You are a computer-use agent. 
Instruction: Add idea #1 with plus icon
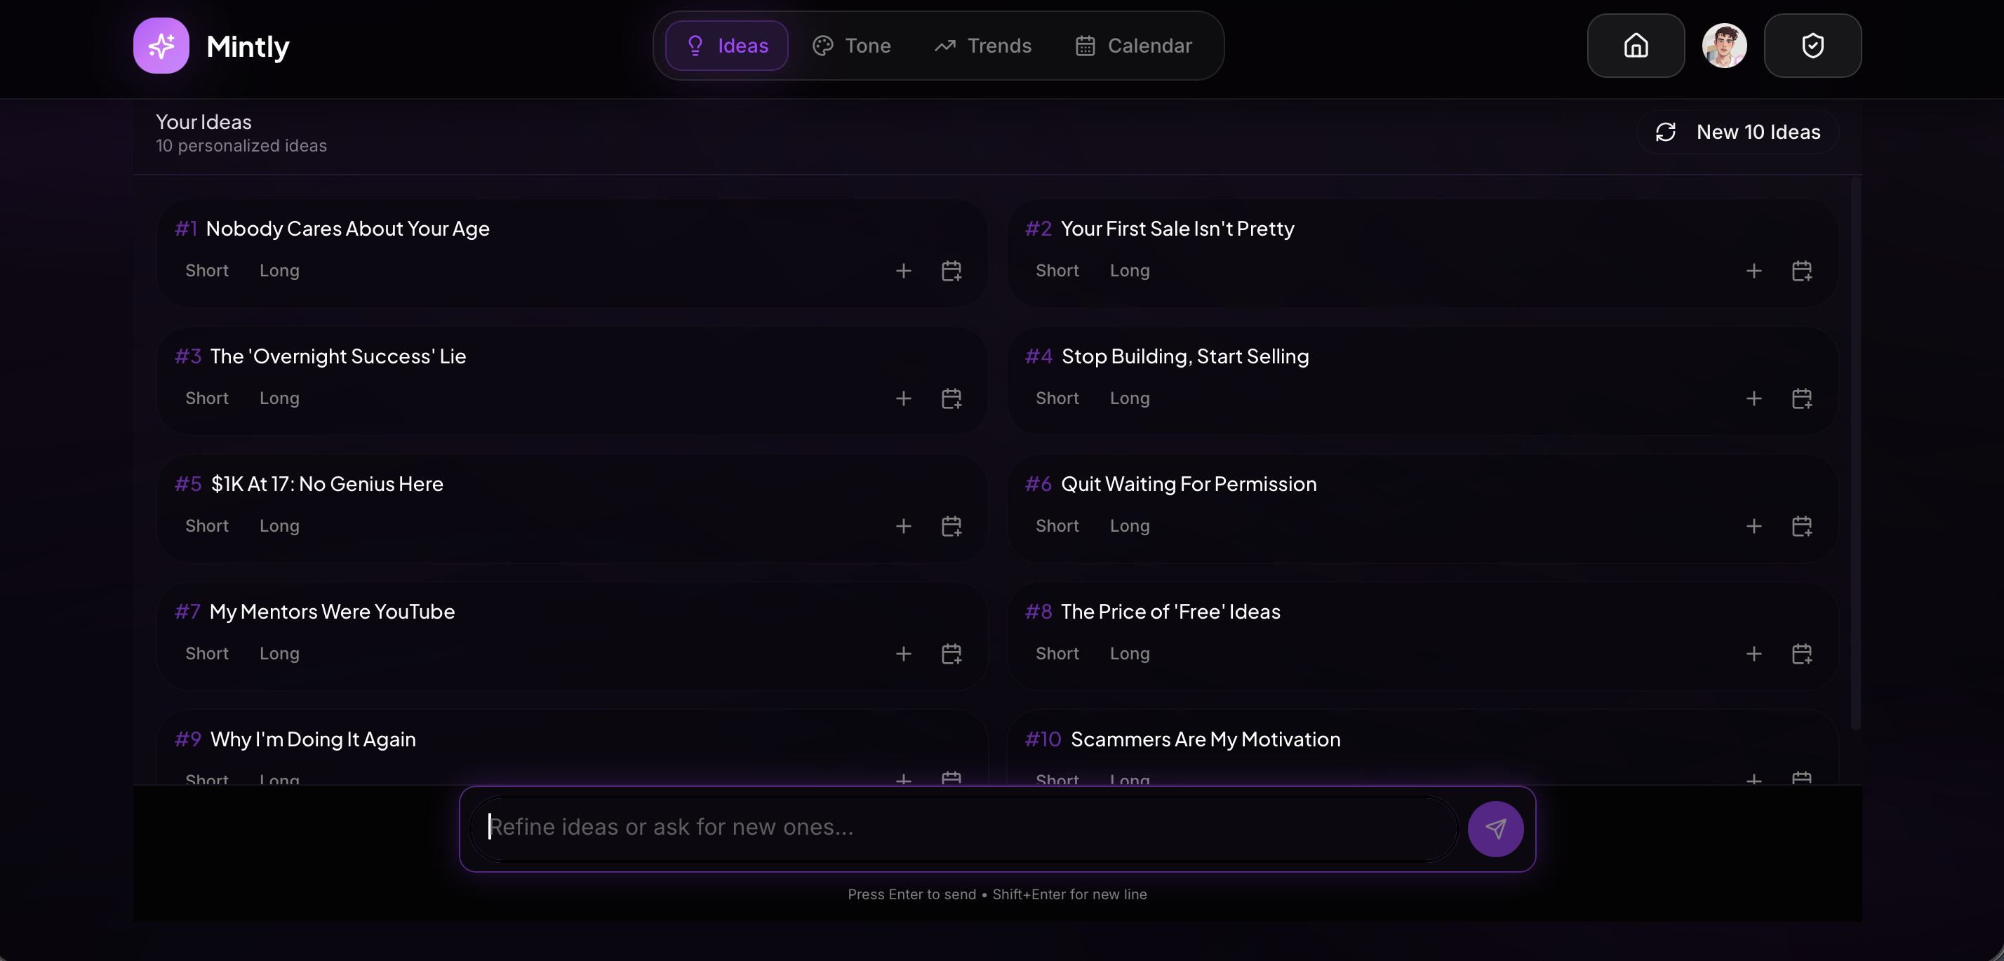pos(903,271)
